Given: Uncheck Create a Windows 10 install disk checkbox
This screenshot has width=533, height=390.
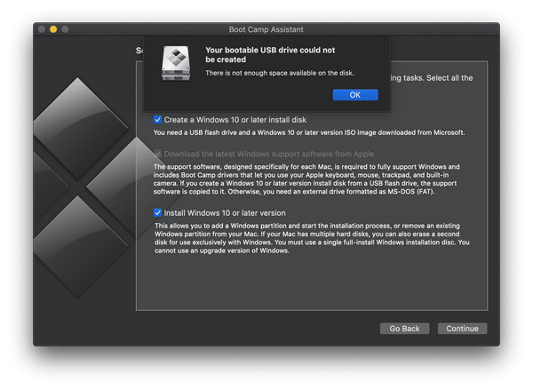Looking at the screenshot, I should click(x=157, y=119).
